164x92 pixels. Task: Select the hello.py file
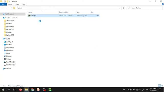click(x=63, y=16)
